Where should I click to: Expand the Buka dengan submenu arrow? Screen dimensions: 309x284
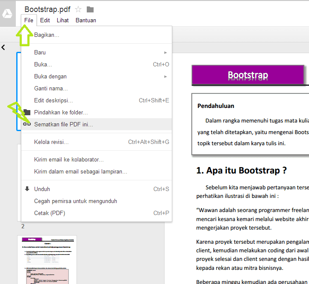(165, 77)
